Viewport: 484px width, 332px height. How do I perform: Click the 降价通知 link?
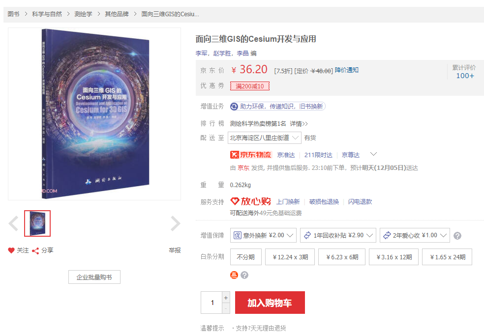click(x=347, y=70)
